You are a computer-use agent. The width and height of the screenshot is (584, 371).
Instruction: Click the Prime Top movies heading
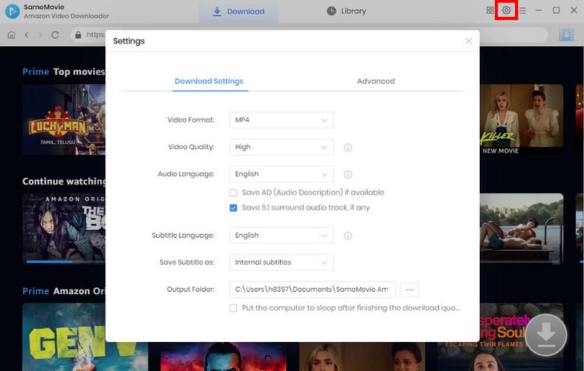pyautogui.click(x=63, y=72)
